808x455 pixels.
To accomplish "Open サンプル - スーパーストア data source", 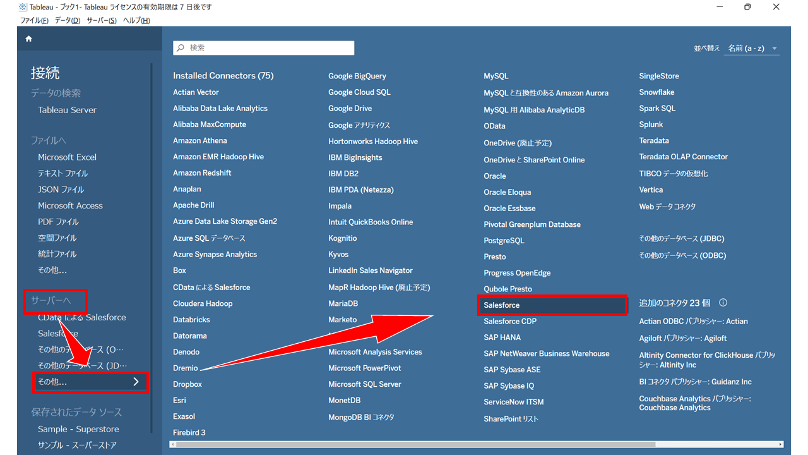I will point(77,445).
